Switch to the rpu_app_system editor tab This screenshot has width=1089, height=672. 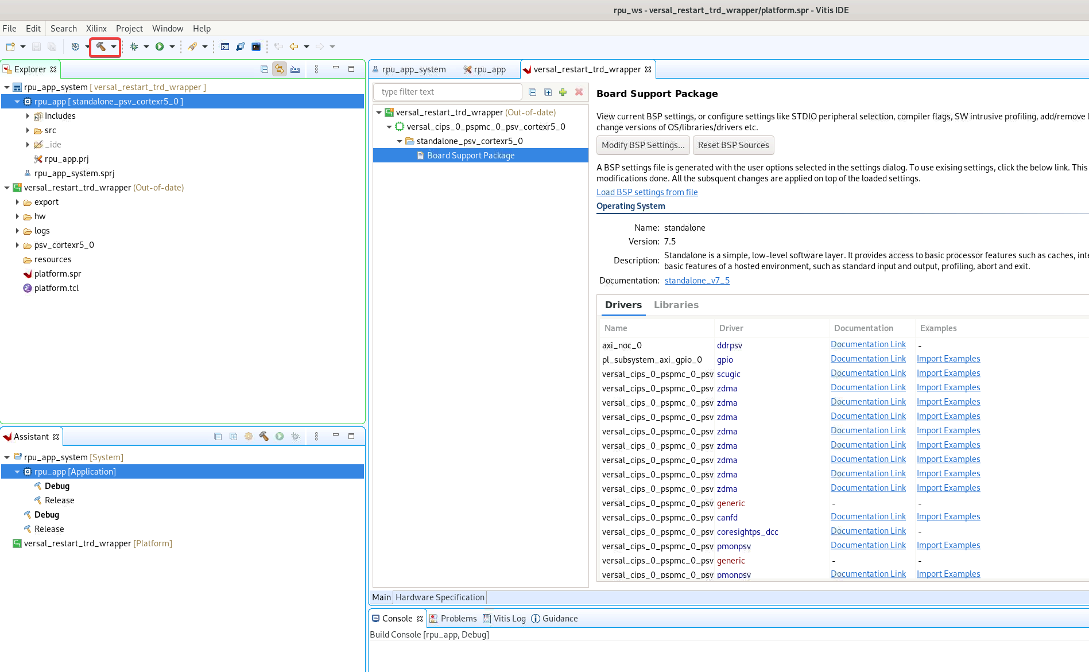click(409, 69)
